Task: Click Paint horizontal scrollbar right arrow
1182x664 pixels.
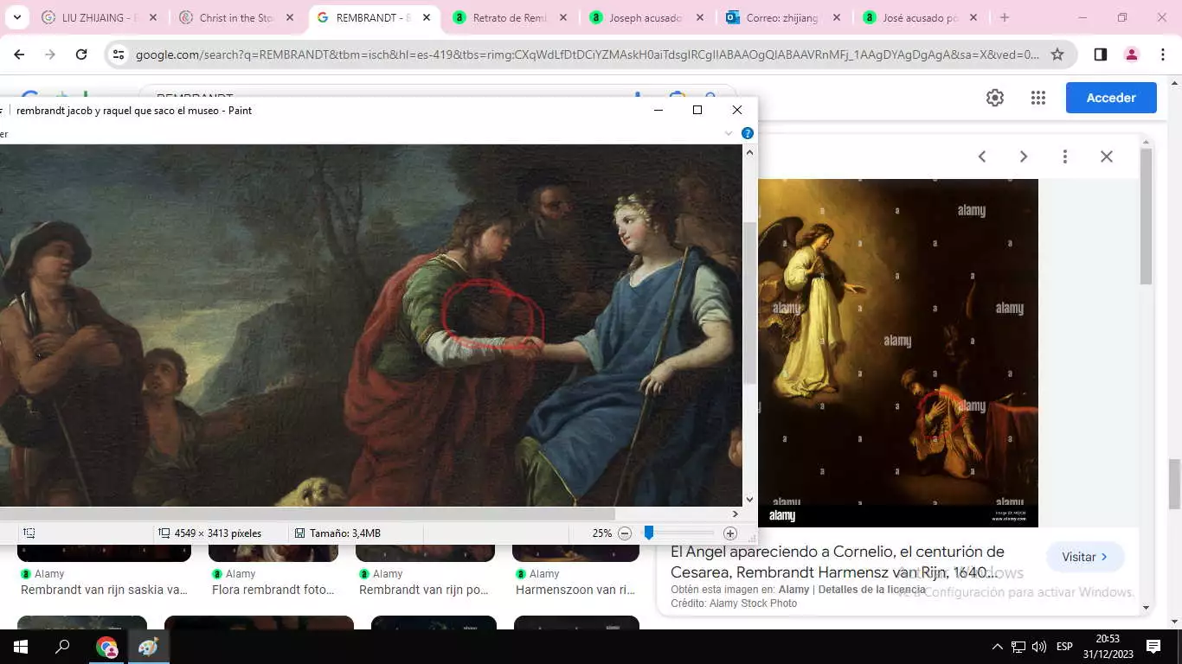Action: [736, 514]
